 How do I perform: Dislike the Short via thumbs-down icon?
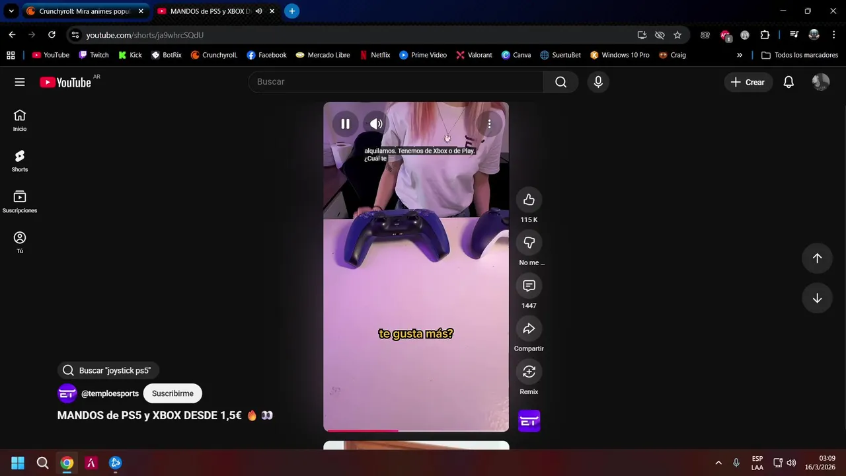click(x=529, y=243)
